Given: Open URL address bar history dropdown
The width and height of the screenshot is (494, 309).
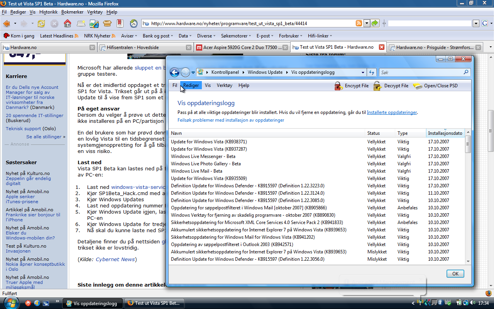Looking at the screenshot, I should (367, 23).
